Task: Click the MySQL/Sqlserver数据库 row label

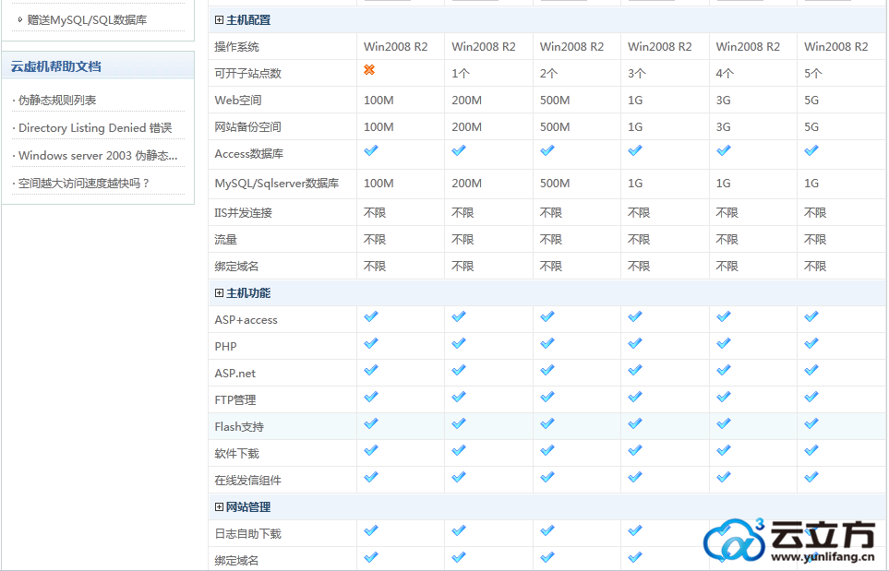Action: point(277,183)
